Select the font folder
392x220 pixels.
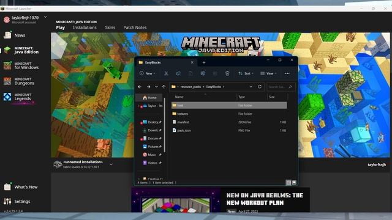(x=229, y=105)
